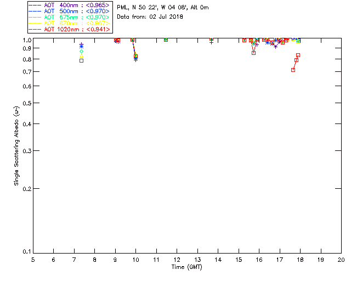
Task: Click the x-axis tick label '8'
Action: pyautogui.click(x=95, y=260)
